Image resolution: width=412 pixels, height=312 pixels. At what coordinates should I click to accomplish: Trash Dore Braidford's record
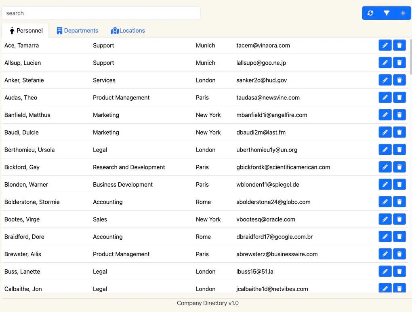point(399,237)
